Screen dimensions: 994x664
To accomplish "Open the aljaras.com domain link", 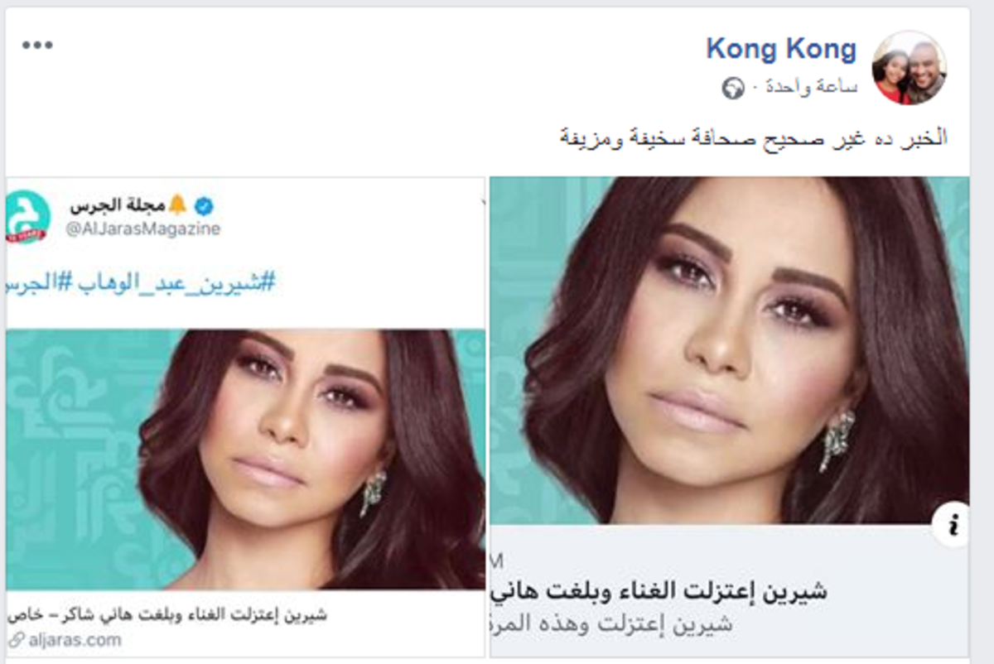I will [75, 639].
